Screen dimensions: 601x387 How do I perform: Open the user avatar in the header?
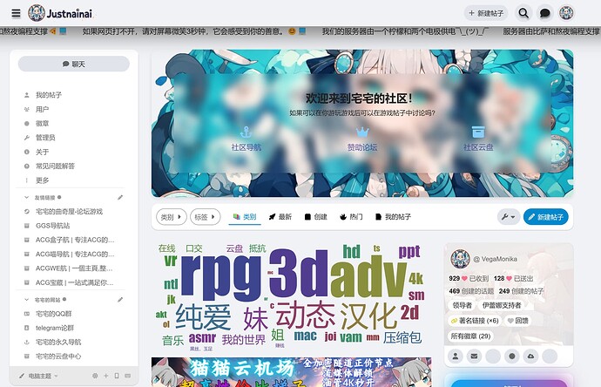(566, 13)
